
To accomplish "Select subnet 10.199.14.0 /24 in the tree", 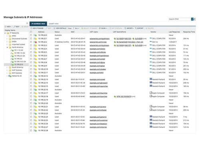I will pos(20,62).
